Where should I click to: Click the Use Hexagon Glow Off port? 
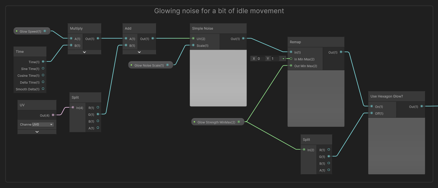pos(371,113)
